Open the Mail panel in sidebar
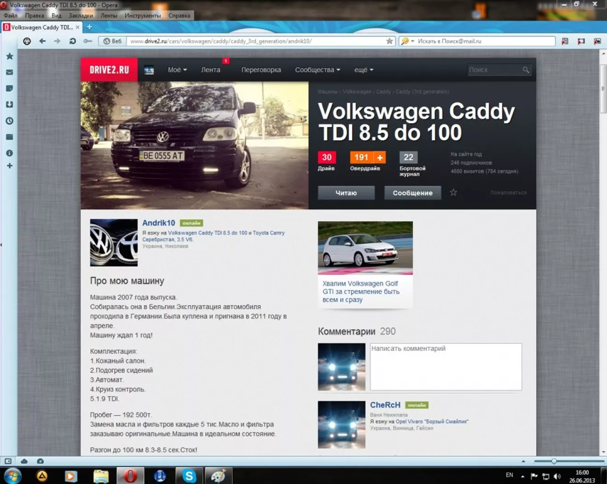Image resolution: width=607 pixels, height=484 pixels. [x=9, y=73]
